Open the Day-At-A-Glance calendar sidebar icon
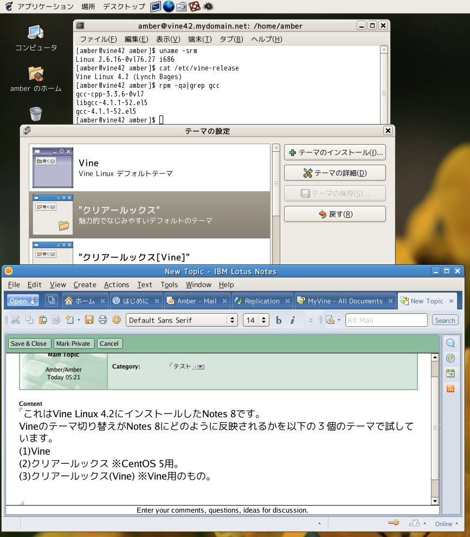This screenshot has width=470, height=537. (450, 373)
